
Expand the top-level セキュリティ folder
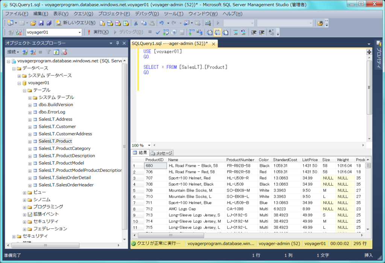tap(14, 236)
